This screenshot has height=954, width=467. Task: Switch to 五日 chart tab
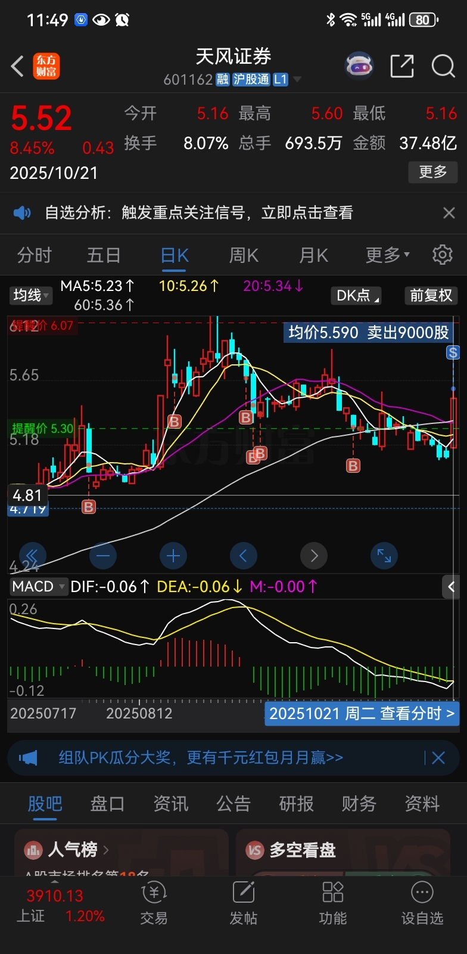[104, 255]
